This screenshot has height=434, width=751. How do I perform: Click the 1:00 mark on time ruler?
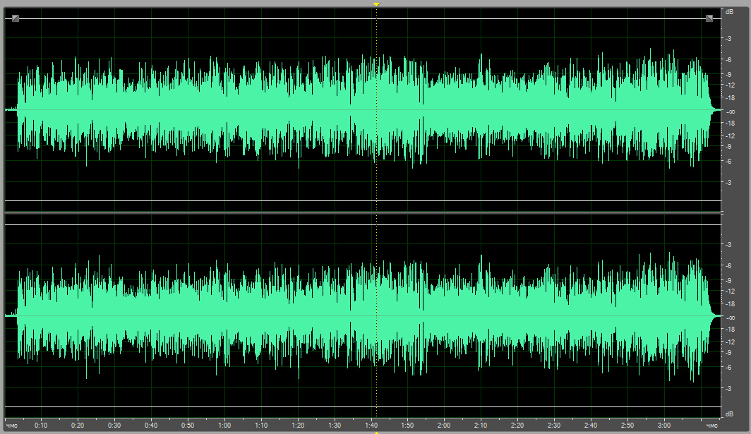click(224, 426)
